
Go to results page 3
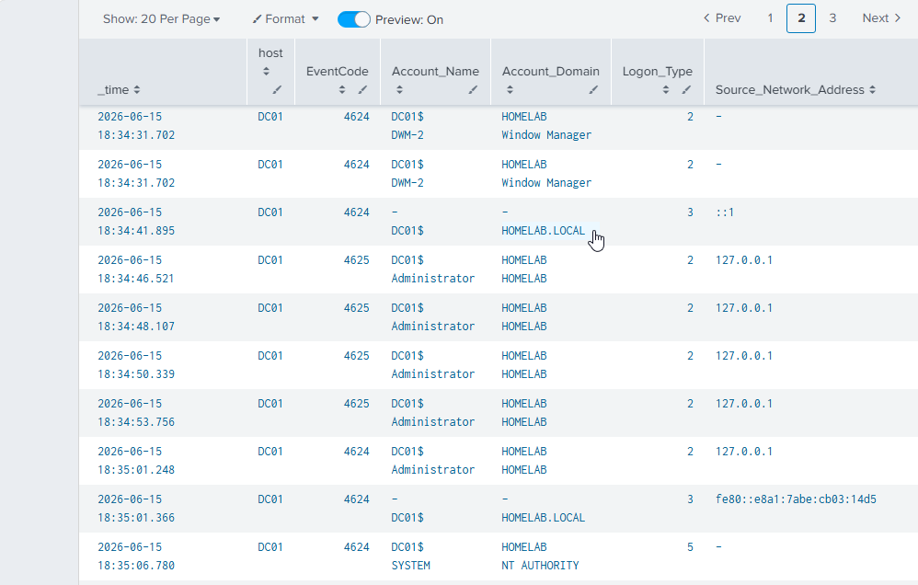[832, 18]
